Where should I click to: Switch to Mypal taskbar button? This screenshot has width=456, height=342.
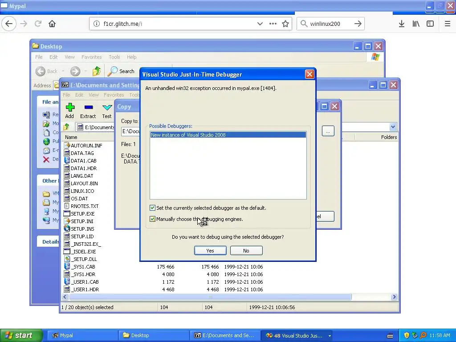tap(82, 335)
